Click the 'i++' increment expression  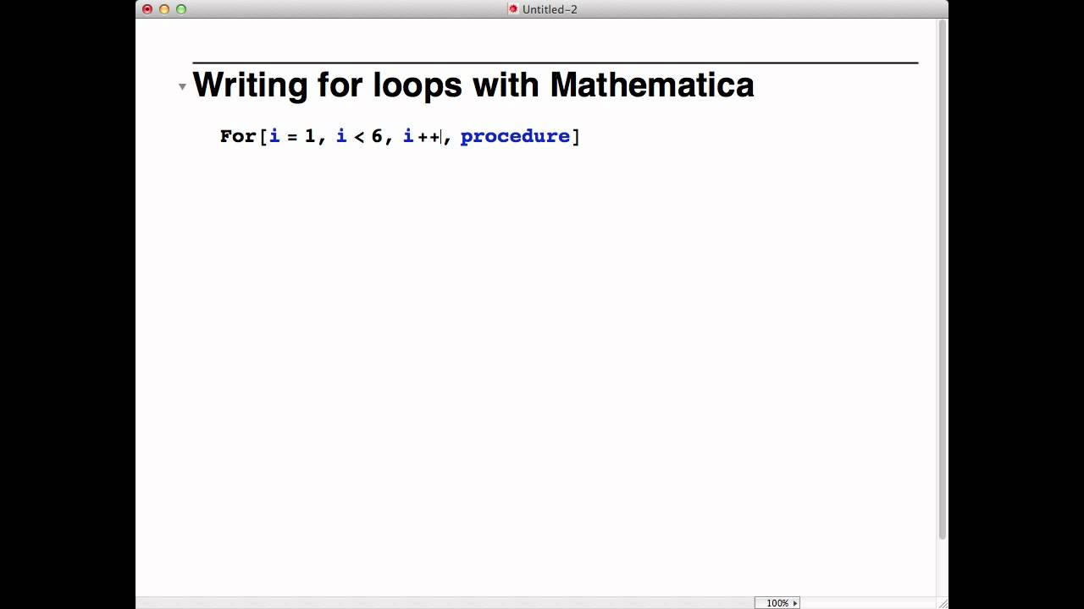[x=422, y=136]
